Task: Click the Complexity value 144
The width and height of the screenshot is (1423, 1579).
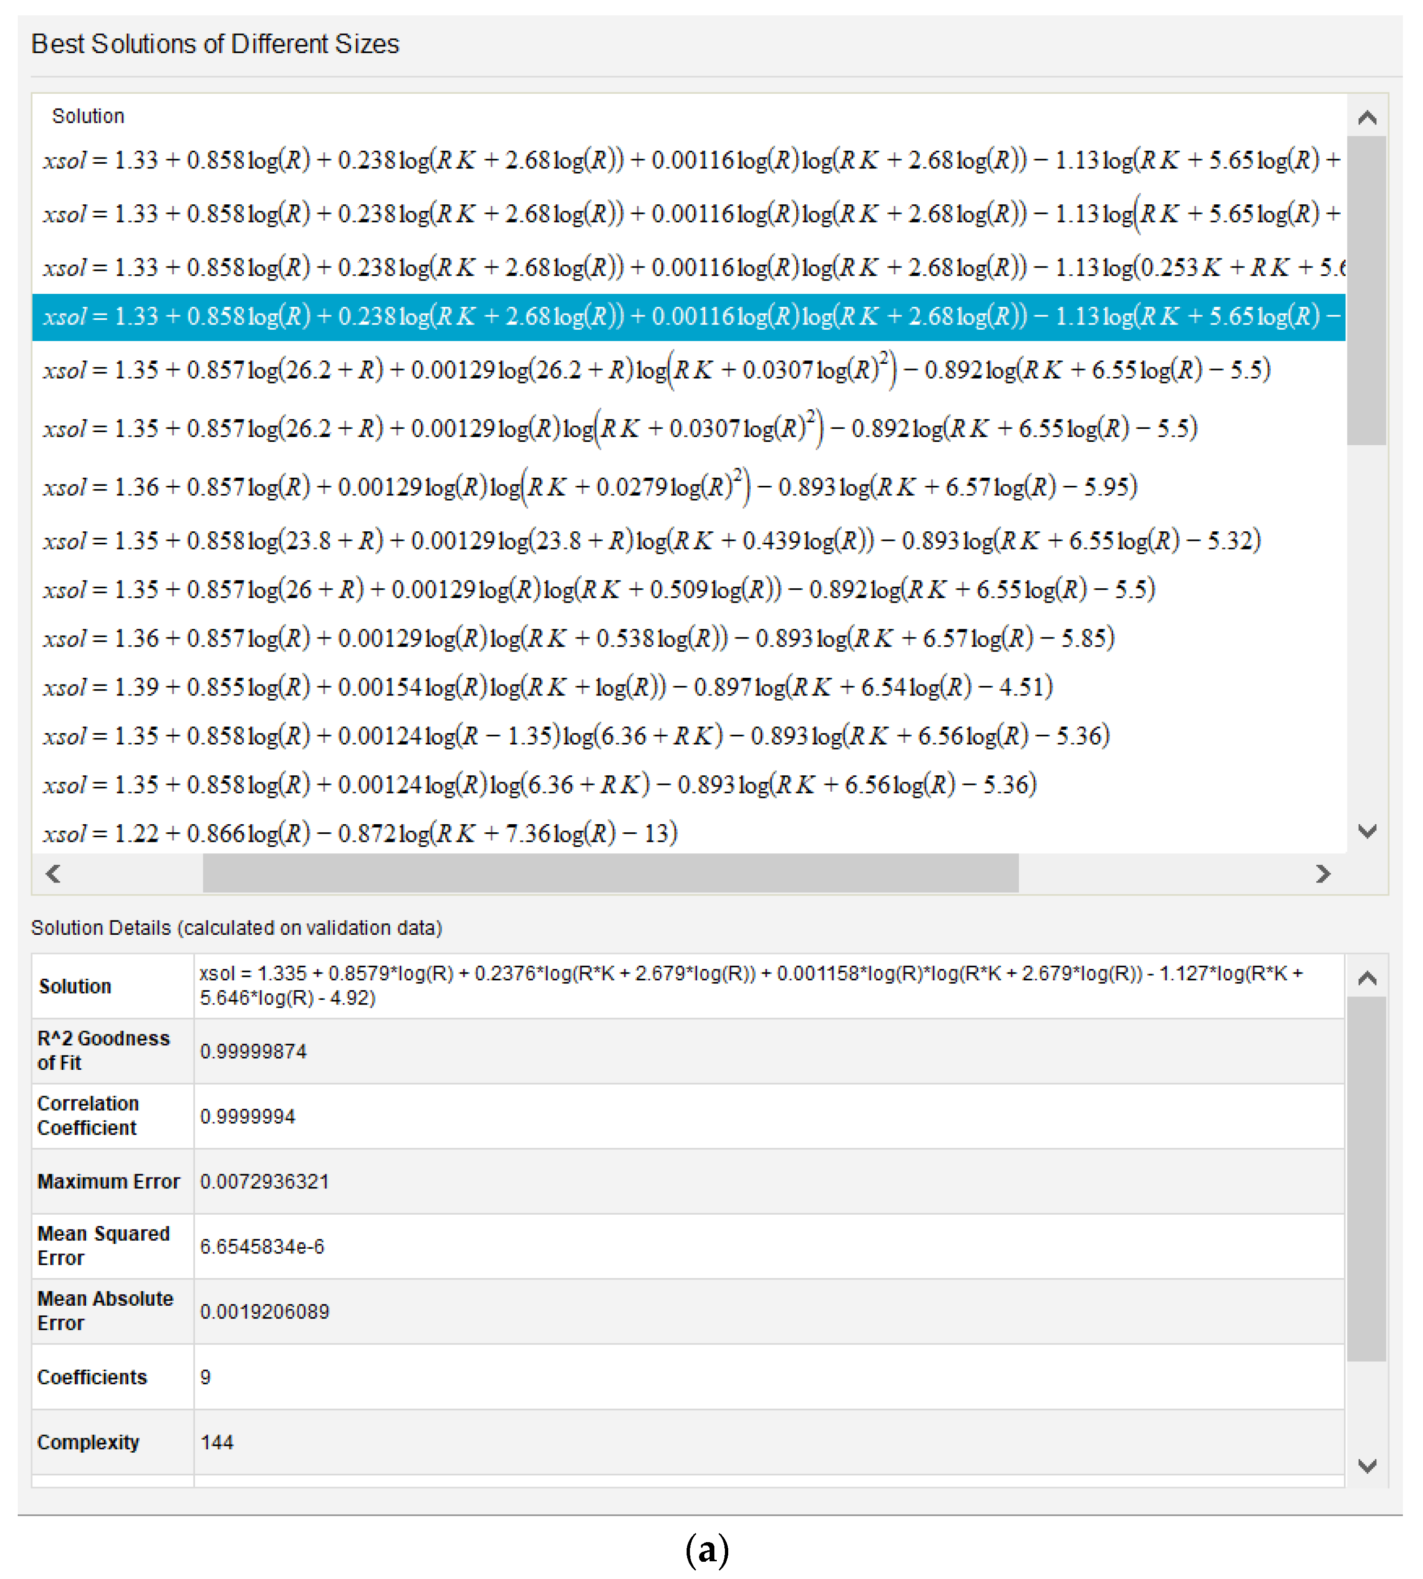Action: (216, 1442)
